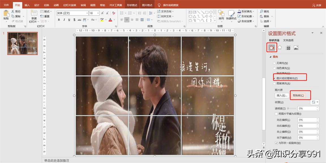This screenshot has width=326, height=163.
Task: Click the Clipboard (剪贴板) picture source button
Action: (x=298, y=96)
